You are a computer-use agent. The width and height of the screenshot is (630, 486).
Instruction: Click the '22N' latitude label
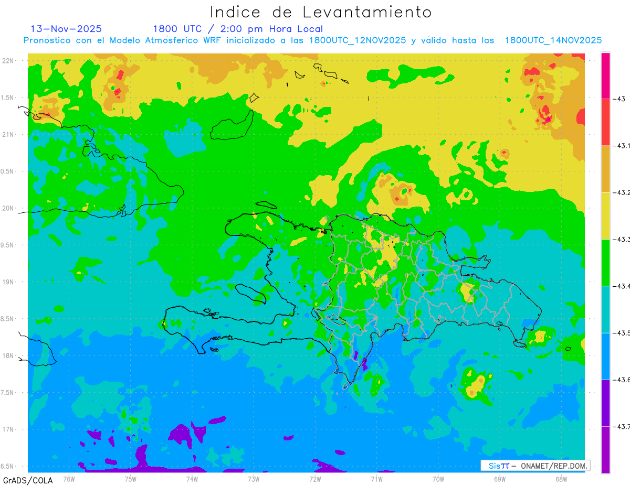7,60
